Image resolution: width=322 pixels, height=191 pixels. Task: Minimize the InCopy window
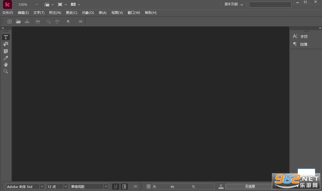[297, 2]
